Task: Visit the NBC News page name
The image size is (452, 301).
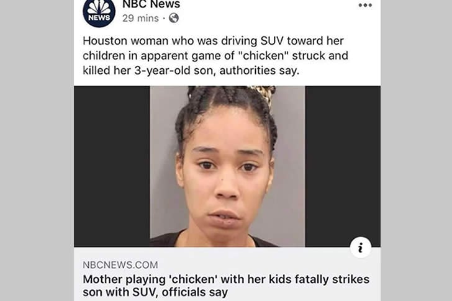Action: point(151,4)
